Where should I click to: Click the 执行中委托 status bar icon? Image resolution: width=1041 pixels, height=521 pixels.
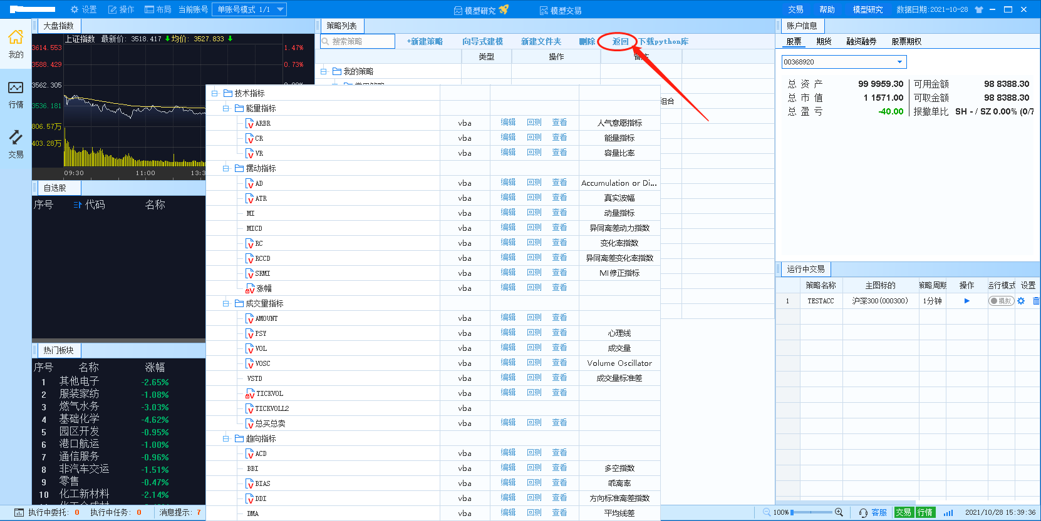coord(19,512)
